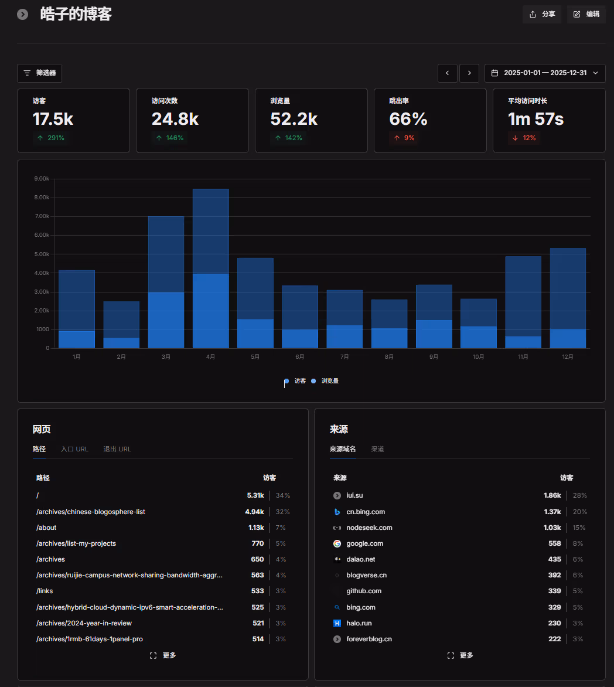Click the halo.run favicon icon
Viewport: 614px width, 687px height.
click(337, 623)
